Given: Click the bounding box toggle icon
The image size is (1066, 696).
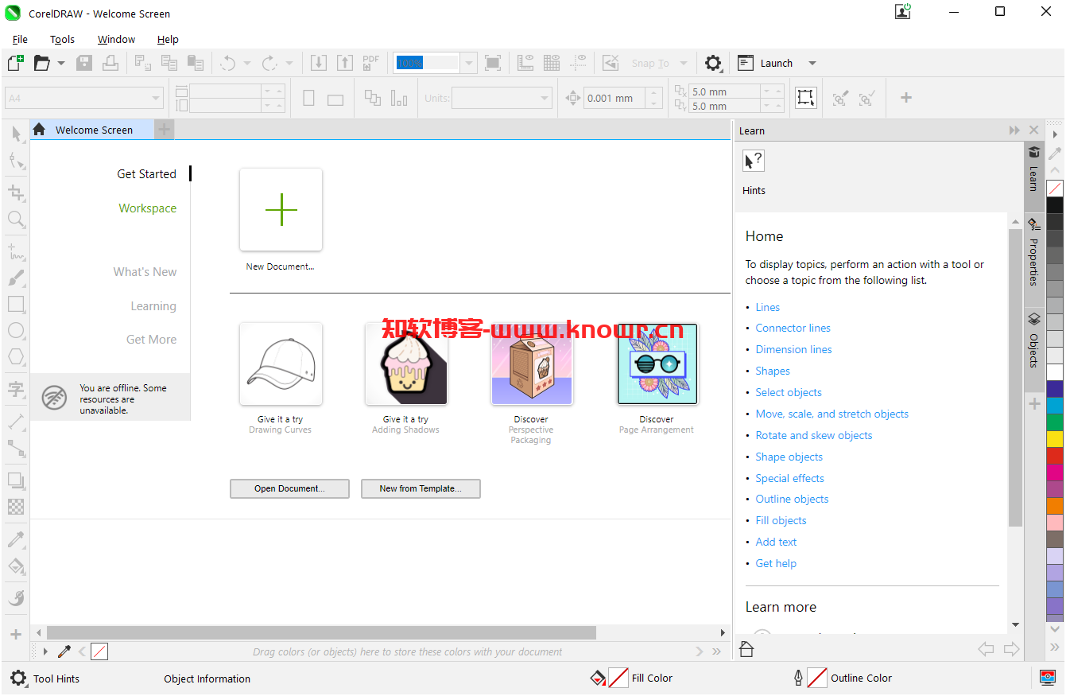Looking at the screenshot, I should coord(805,98).
